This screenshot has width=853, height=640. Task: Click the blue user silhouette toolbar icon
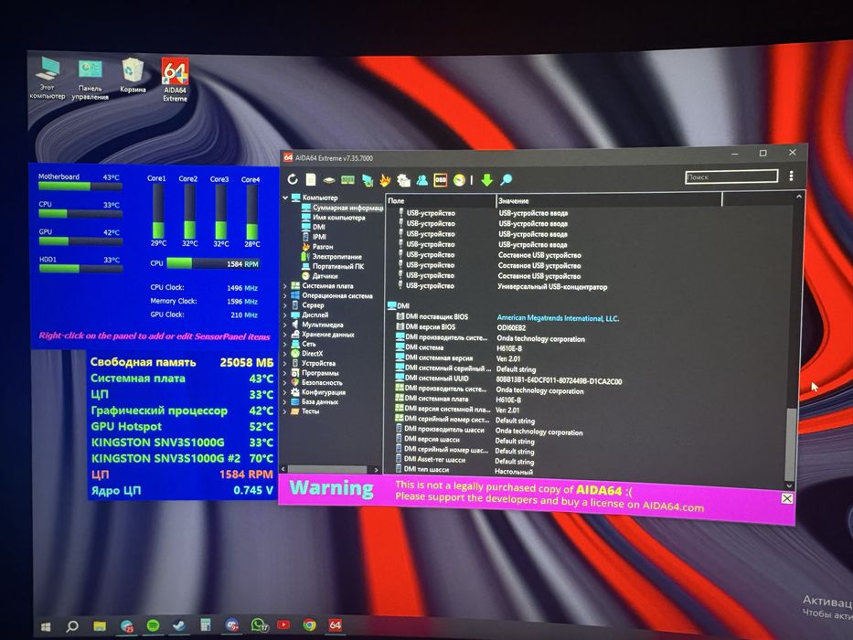coord(421,179)
